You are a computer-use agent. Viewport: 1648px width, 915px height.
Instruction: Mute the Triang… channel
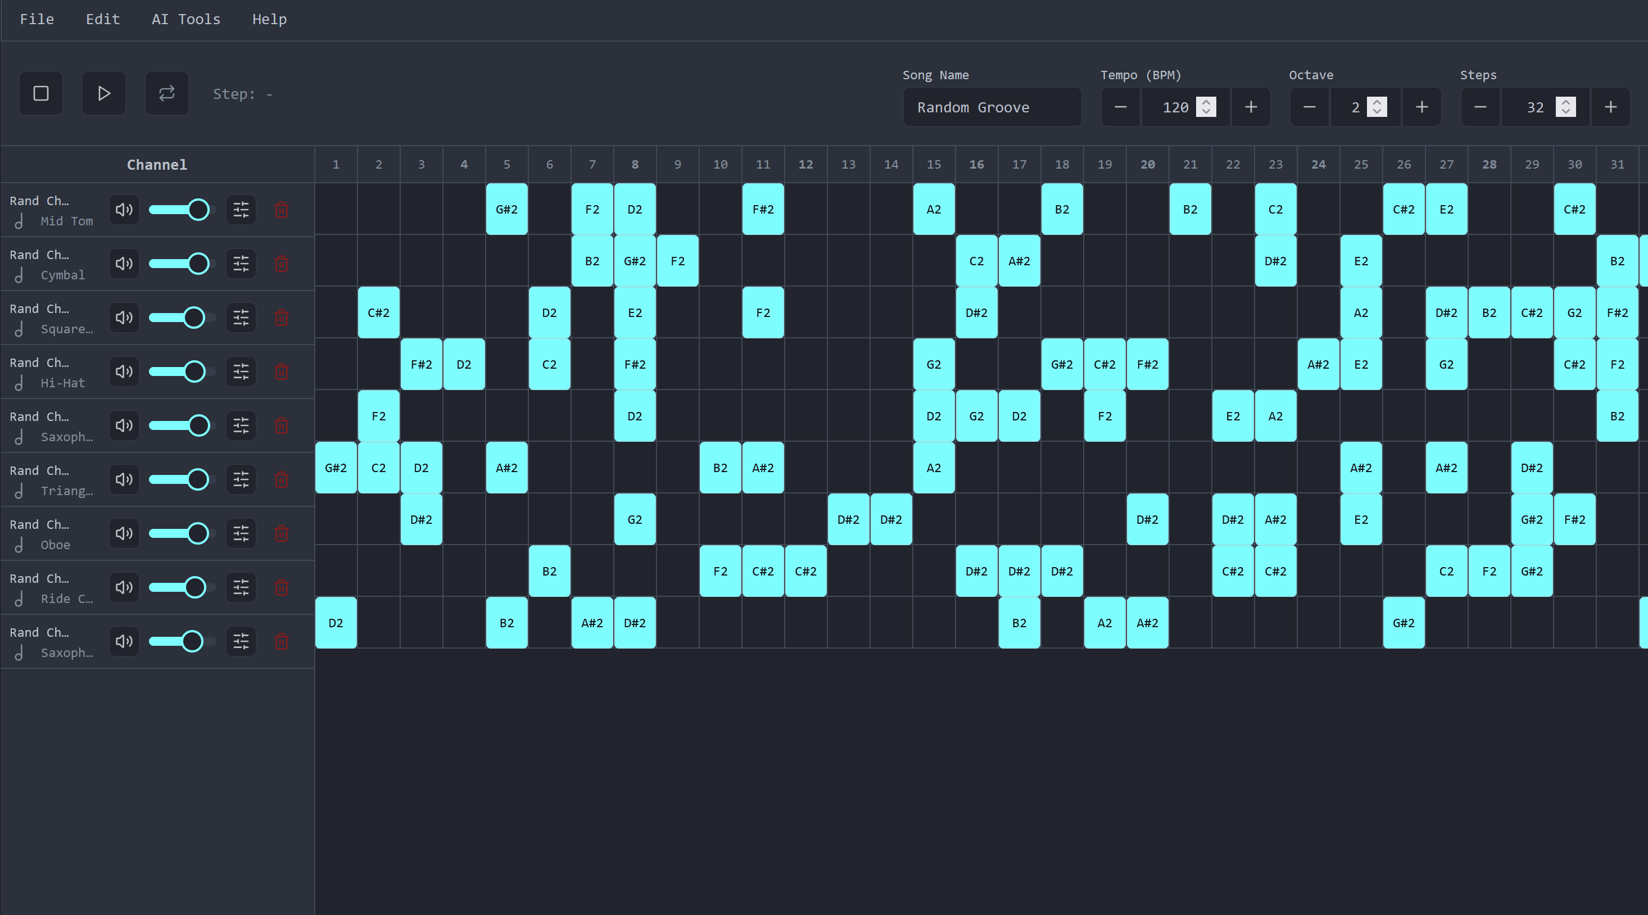[x=124, y=479]
